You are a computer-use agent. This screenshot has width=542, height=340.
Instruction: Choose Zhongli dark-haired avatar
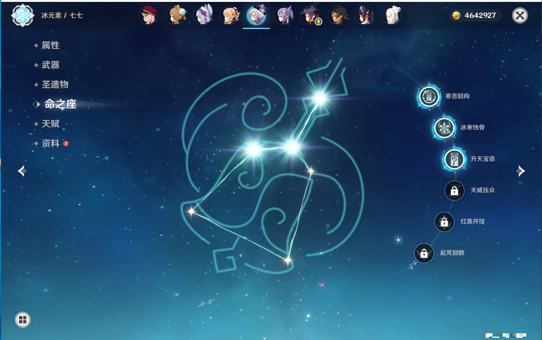(x=338, y=15)
